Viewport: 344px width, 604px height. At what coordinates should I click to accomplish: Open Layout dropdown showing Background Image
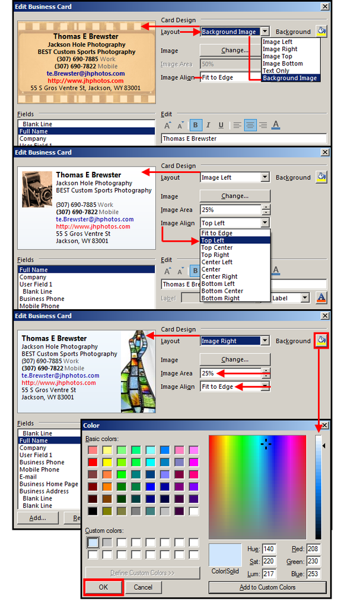point(265,32)
